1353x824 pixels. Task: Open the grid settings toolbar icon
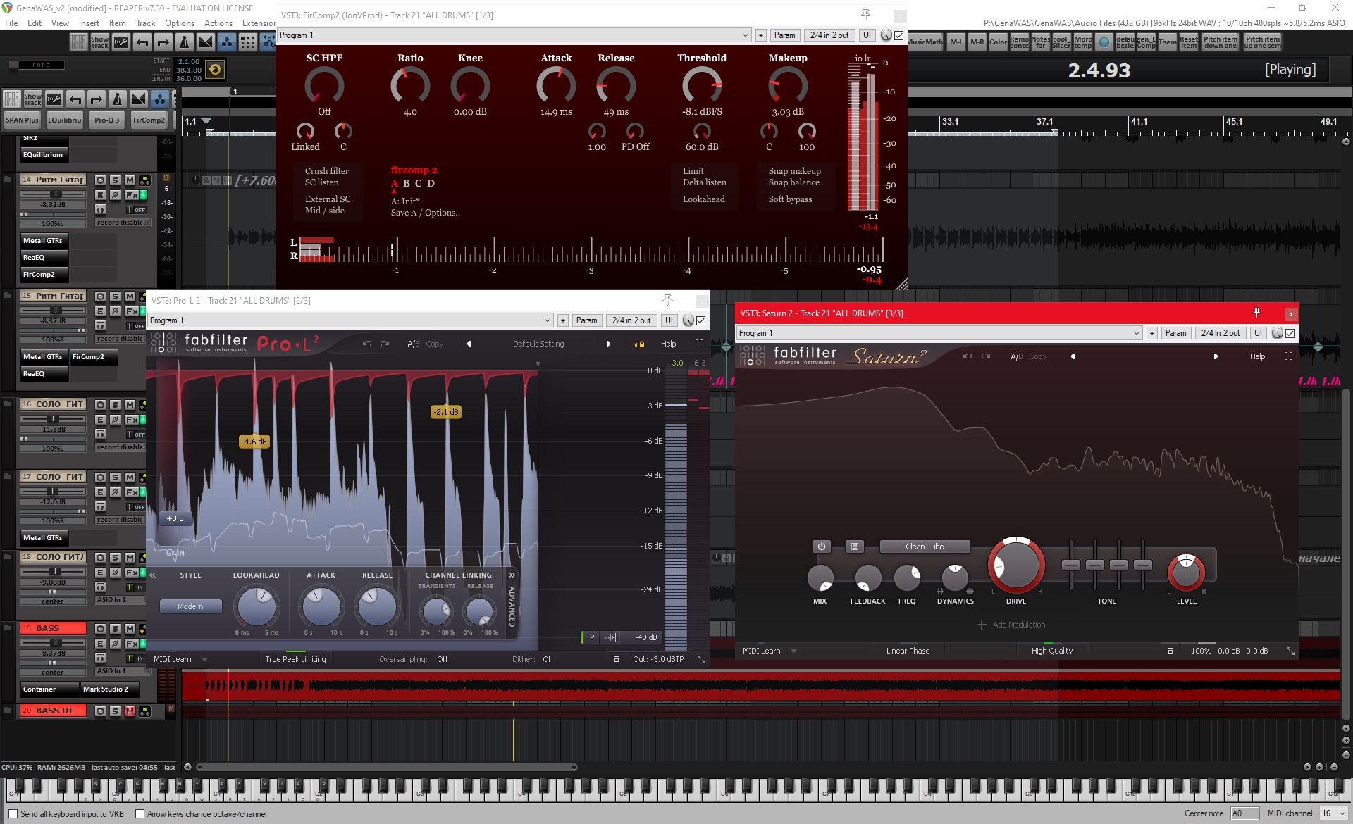[247, 43]
